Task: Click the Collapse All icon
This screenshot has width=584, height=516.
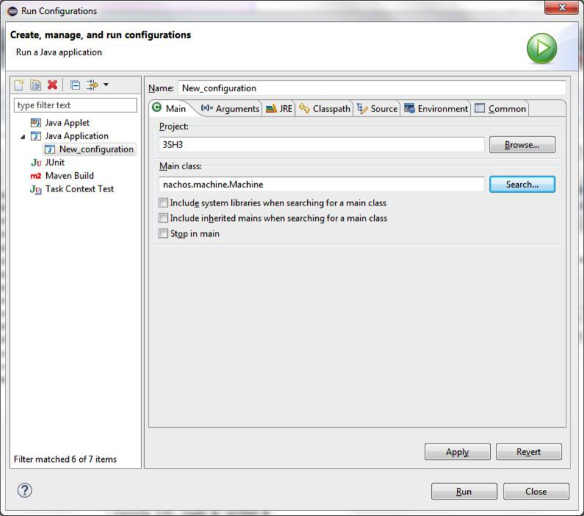Action: (x=75, y=85)
